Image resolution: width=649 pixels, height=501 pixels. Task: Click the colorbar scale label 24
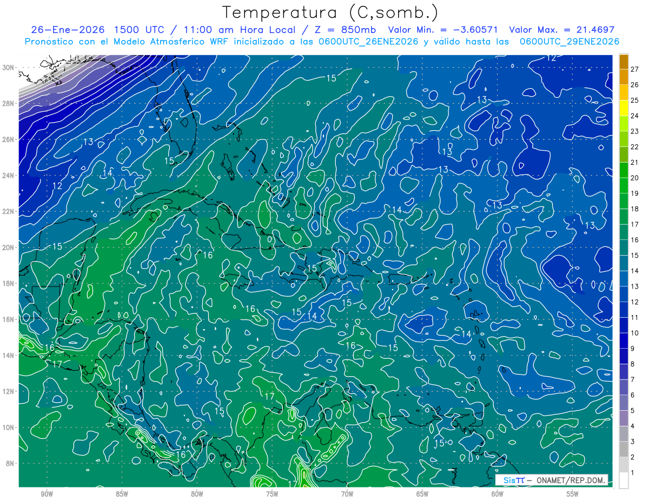(x=634, y=116)
